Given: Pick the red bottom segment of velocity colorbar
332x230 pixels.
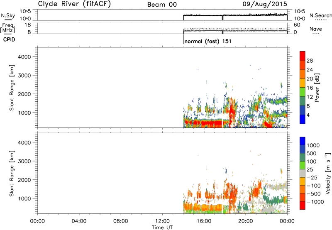Looking at the screenshot, I should coord(303,206).
